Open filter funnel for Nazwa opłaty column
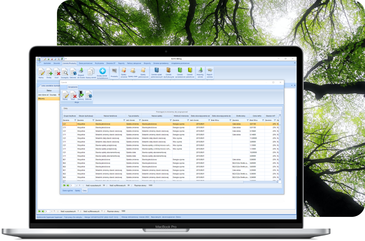Viewport: 365px width, 241px height. coord(171,120)
